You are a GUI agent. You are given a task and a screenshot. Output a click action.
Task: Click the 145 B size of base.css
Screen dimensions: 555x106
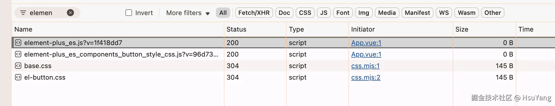504,66
